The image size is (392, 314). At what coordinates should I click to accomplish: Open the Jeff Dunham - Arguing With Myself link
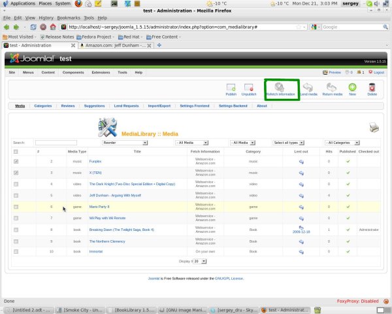point(115,196)
